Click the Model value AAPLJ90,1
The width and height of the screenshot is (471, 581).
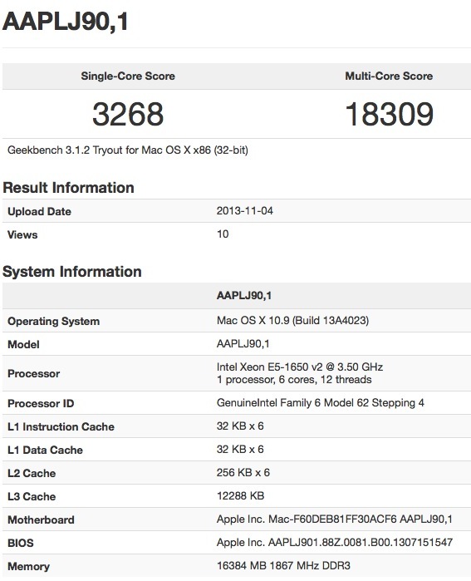pyautogui.click(x=243, y=344)
